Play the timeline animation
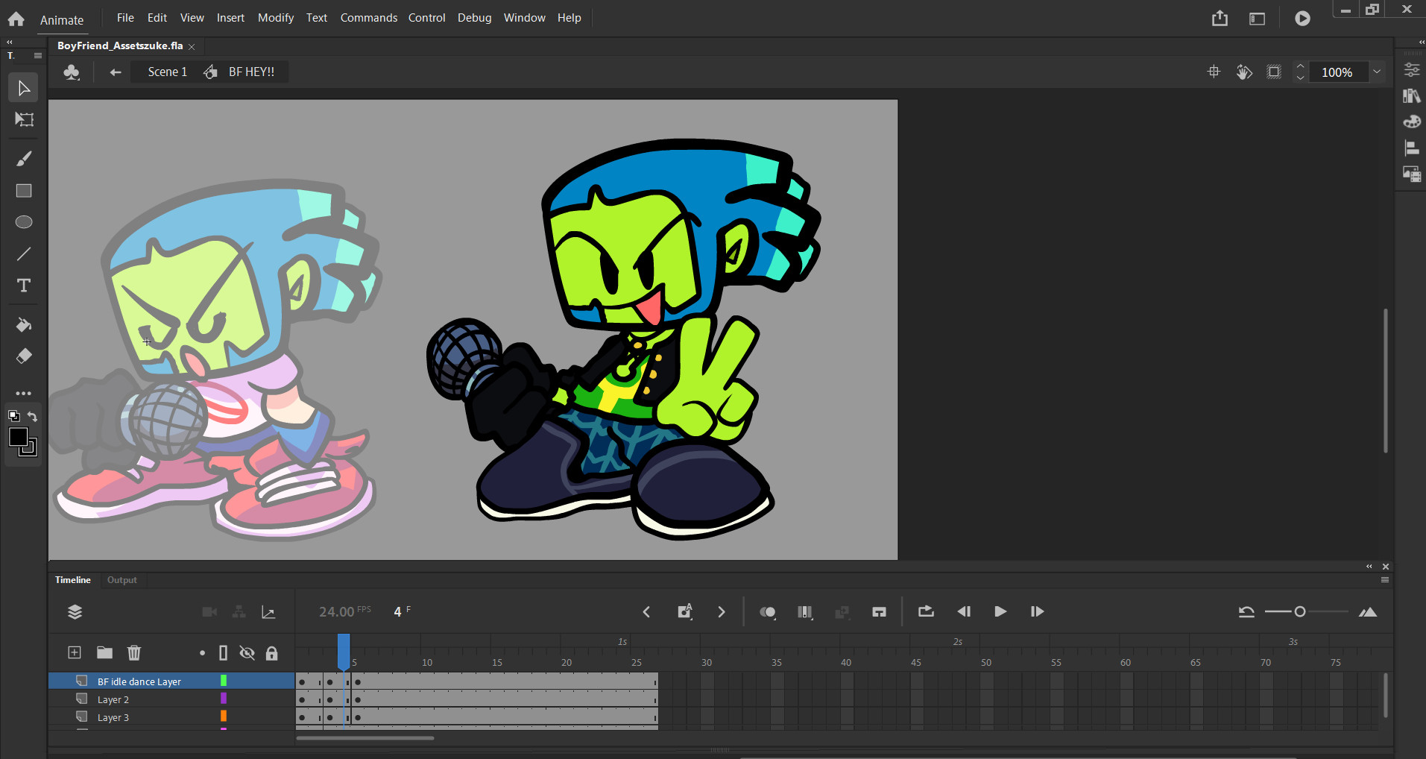Image resolution: width=1426 pixels, height=759 pixels. click(1000, 611)
